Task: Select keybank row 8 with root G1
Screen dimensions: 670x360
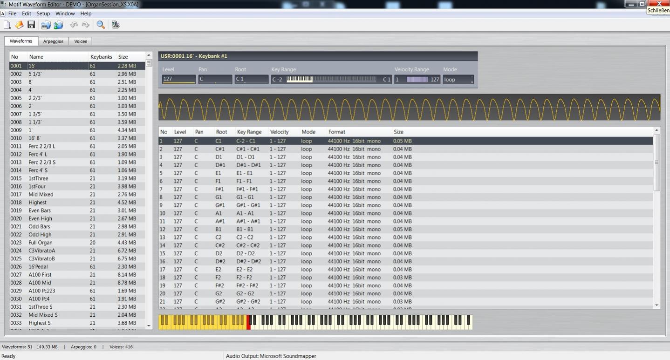Action: click(x=406, y=197)
